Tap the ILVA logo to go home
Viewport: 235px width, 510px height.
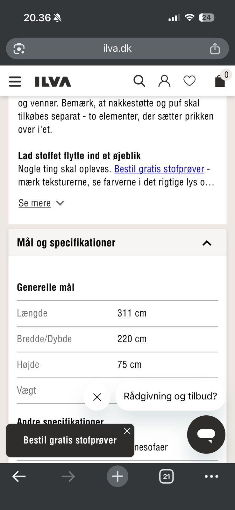[53, 81]
